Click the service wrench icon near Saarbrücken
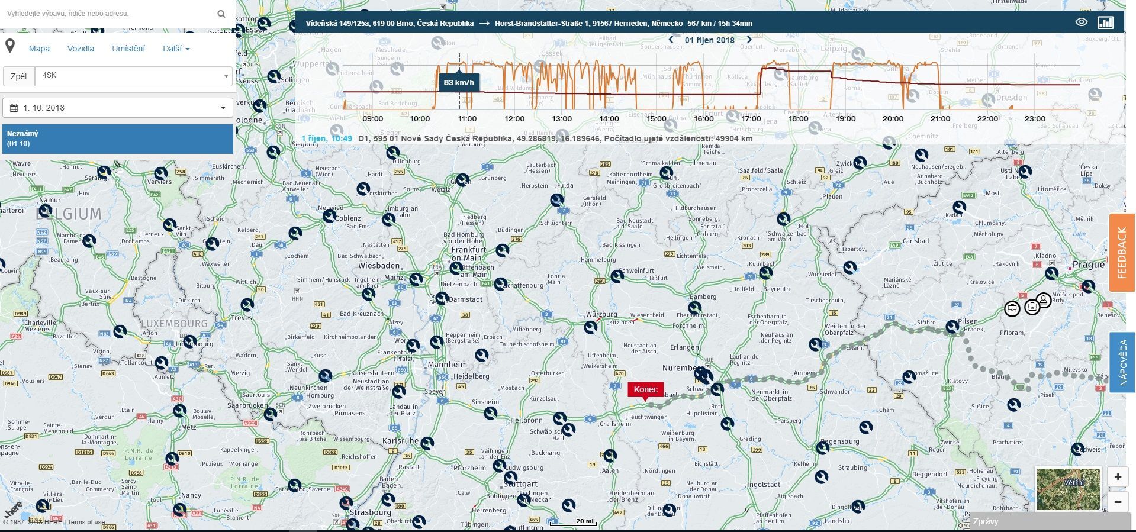Viewport: 1136px width, 532px height. coord(270,414)
